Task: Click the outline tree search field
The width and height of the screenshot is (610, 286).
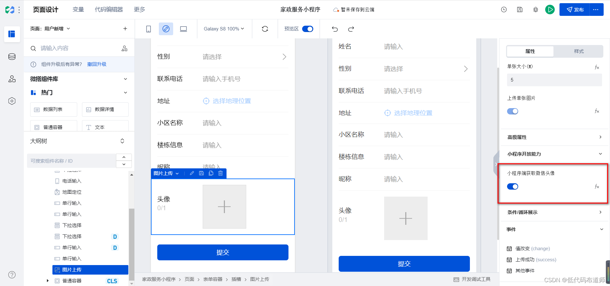Action: click(x=71, y=161)
